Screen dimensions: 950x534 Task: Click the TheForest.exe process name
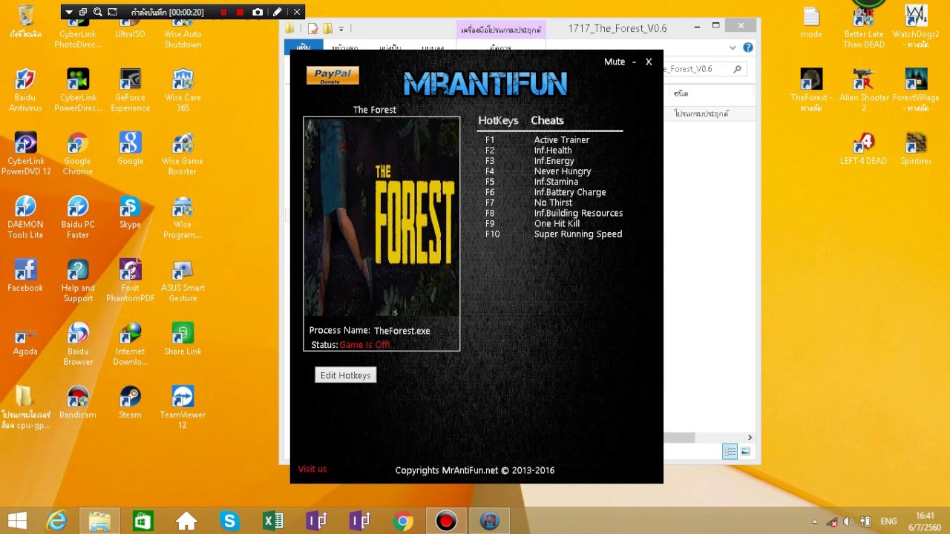pos(402,331)
